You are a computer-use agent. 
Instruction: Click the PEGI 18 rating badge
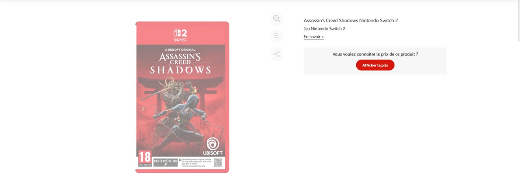pyautogui.click(x=145, y=158)
